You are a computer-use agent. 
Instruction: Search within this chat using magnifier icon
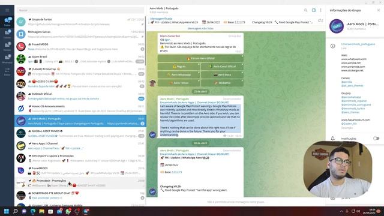(x=305, y=10)
